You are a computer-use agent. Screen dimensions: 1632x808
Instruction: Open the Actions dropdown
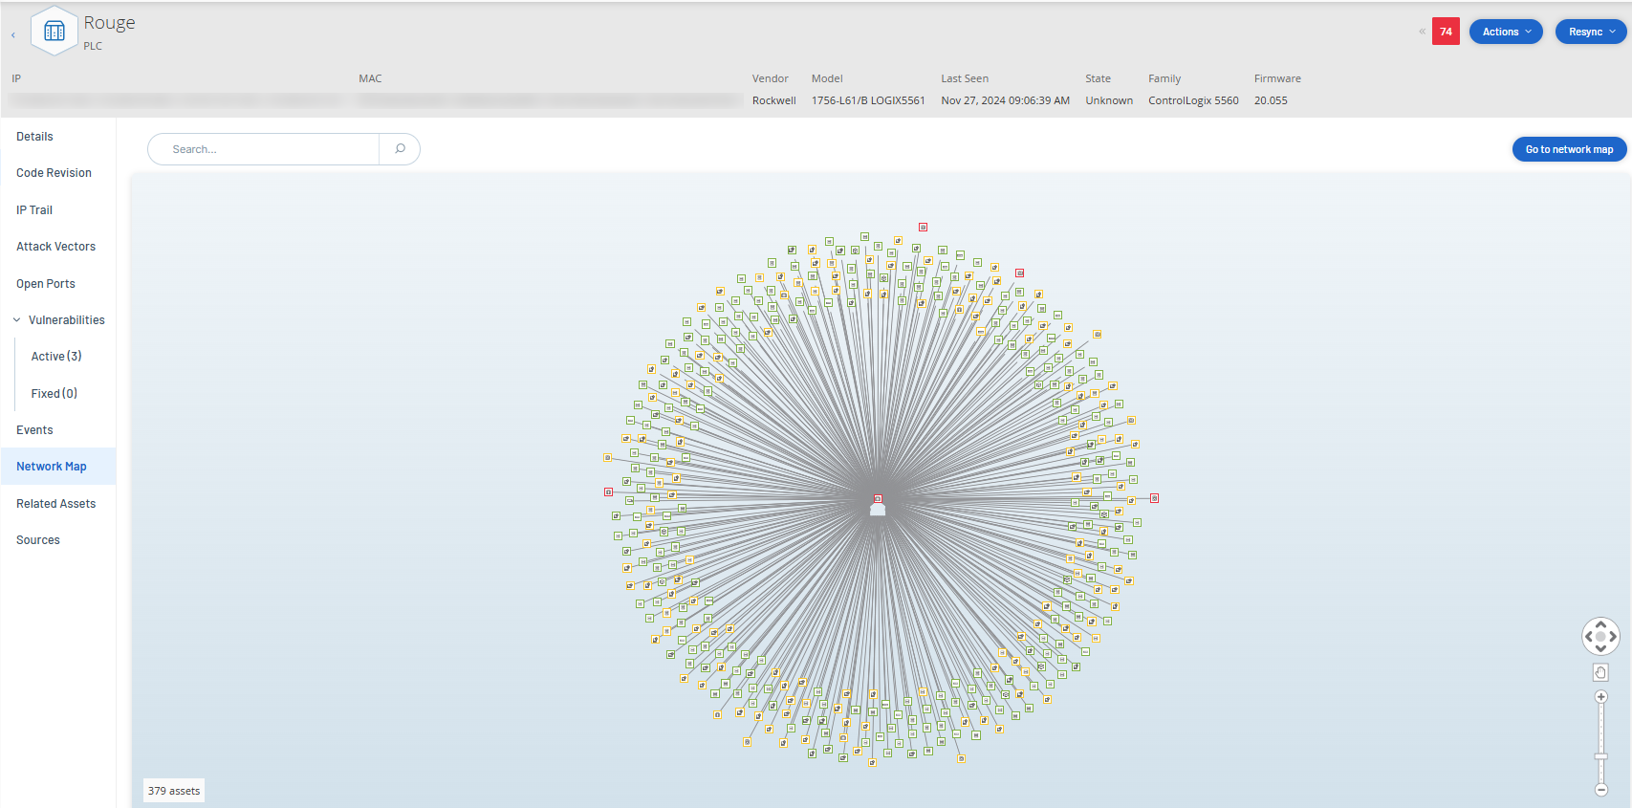[1506, 32]
